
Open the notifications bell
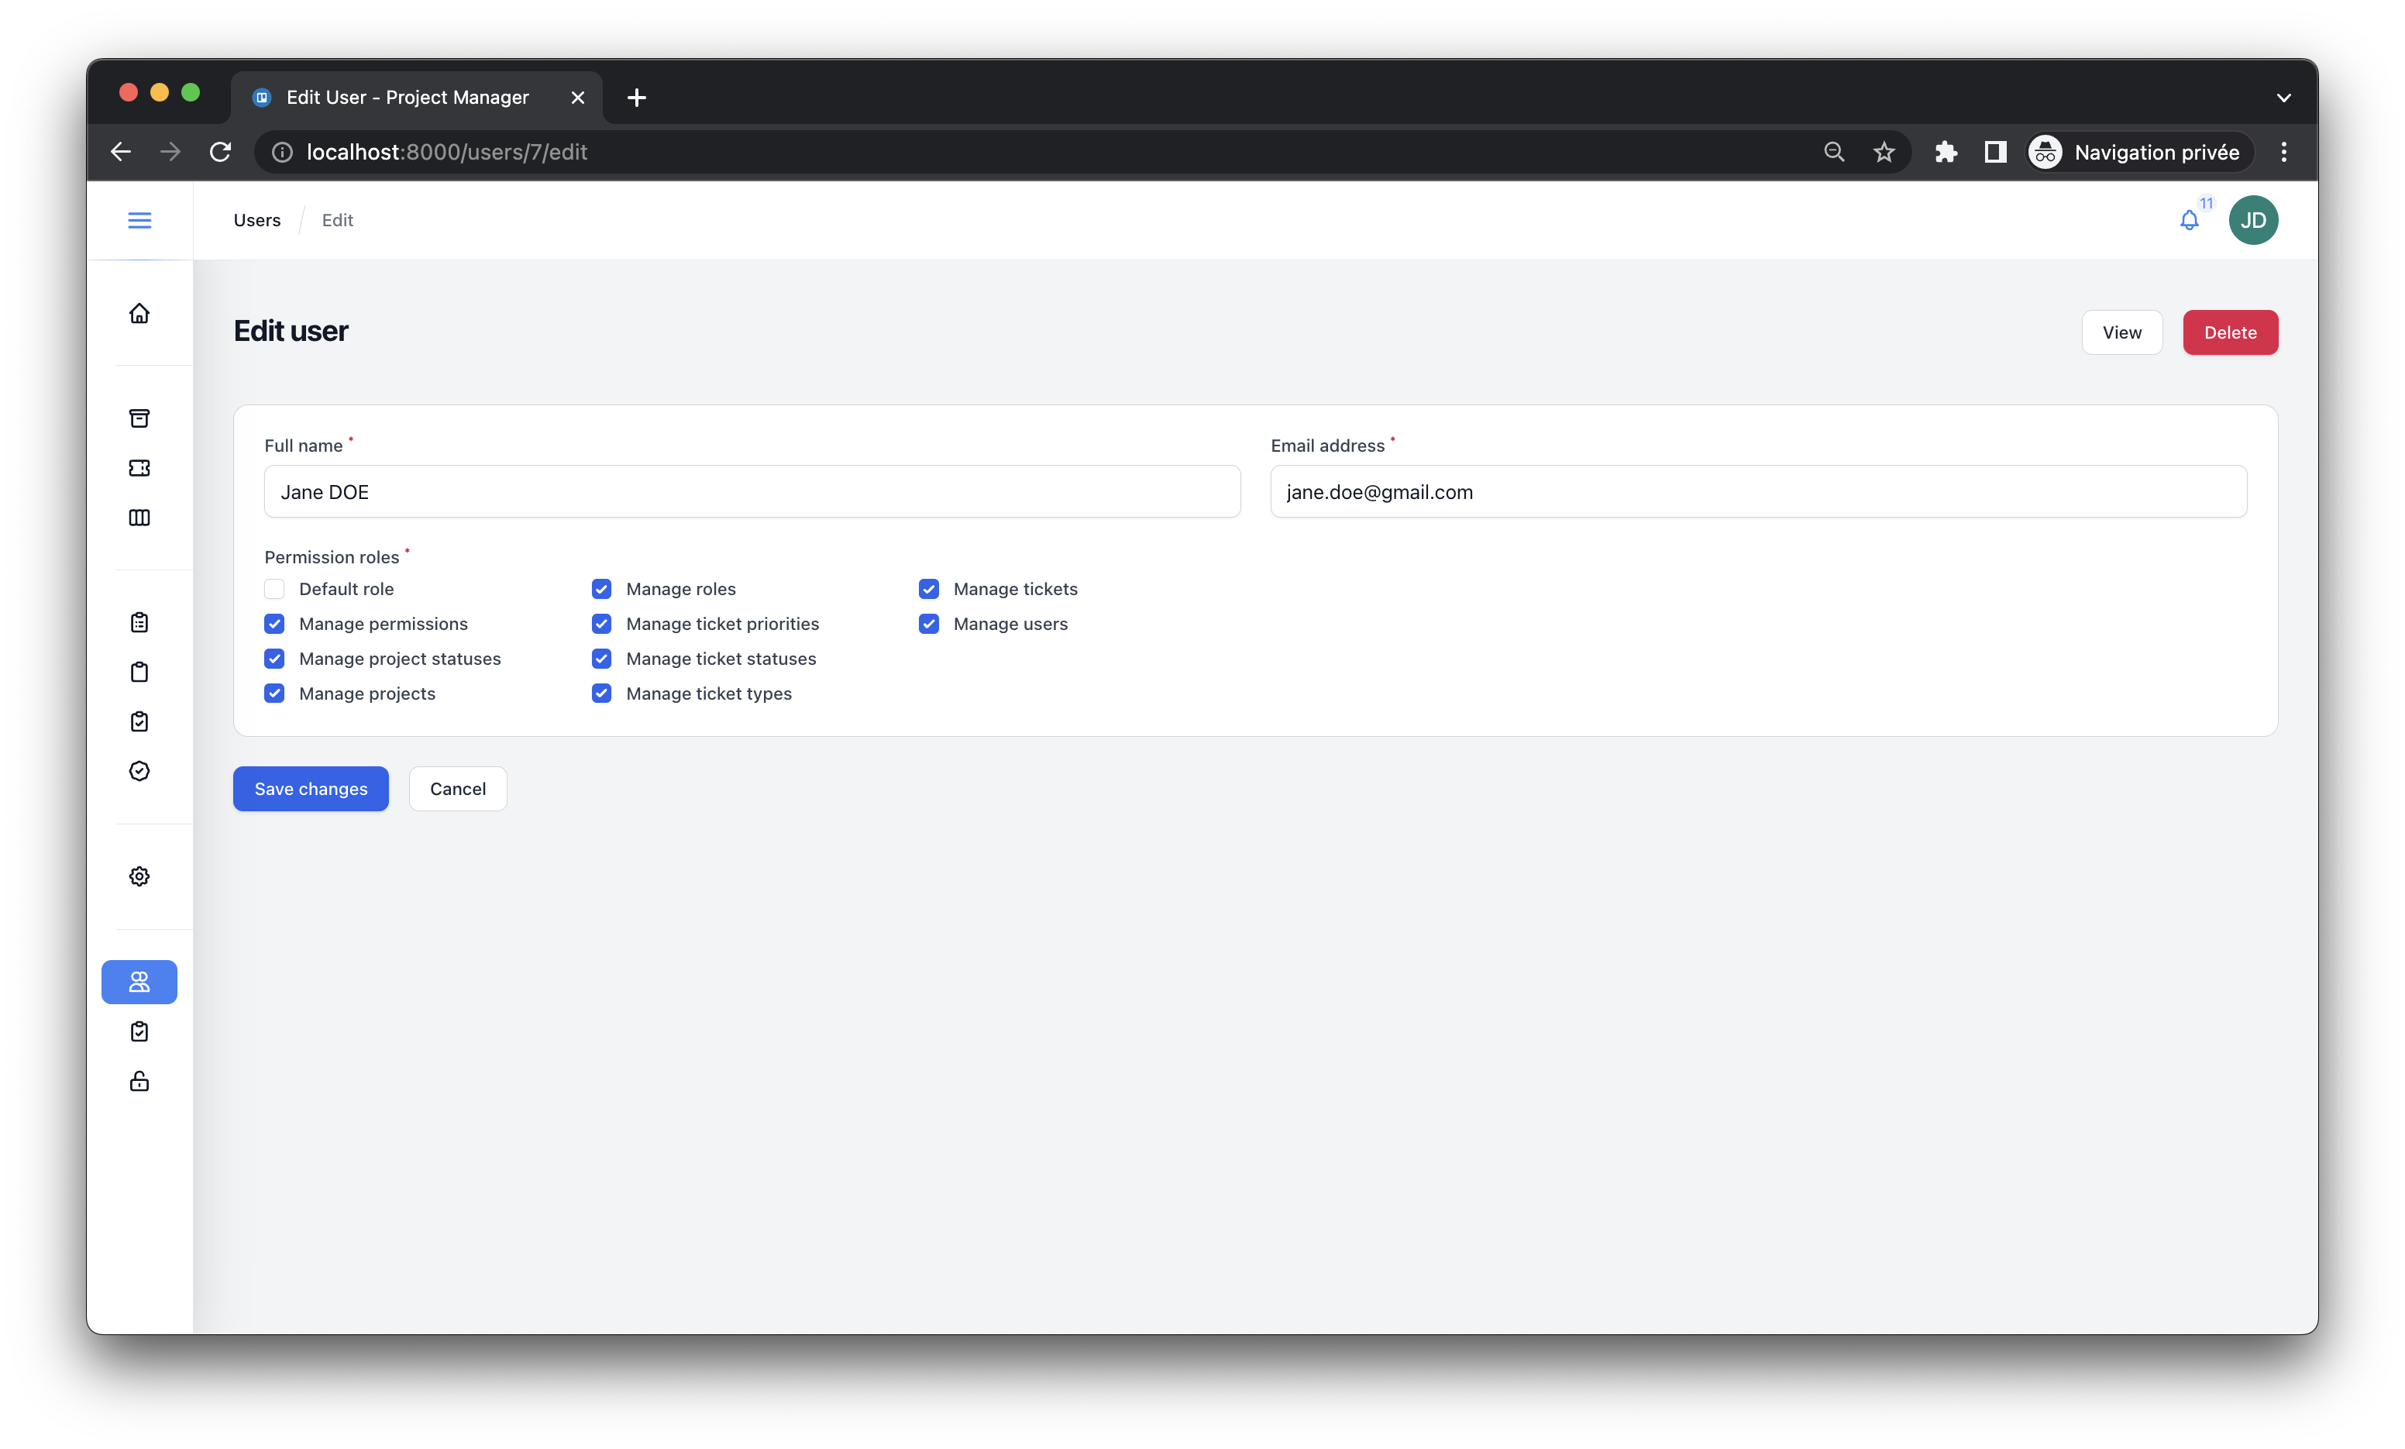click(x=2190, y=221)
